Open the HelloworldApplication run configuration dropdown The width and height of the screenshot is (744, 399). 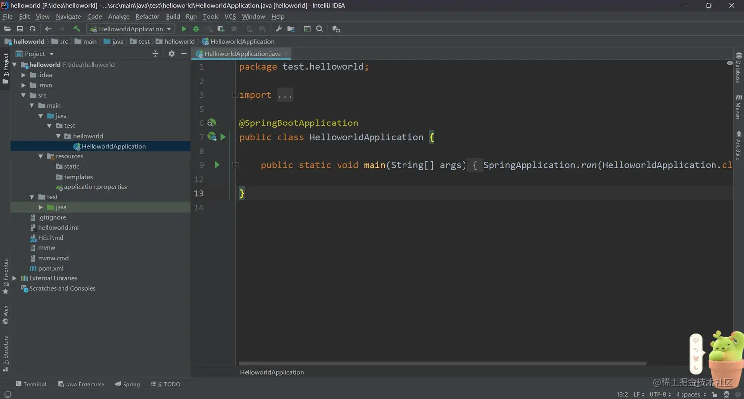(x=169, y=29)
